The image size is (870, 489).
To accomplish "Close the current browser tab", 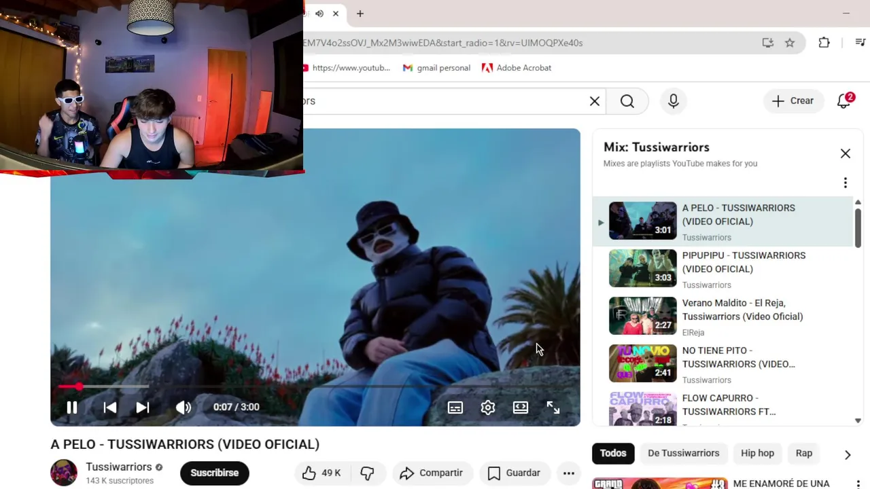I will 335,14.
